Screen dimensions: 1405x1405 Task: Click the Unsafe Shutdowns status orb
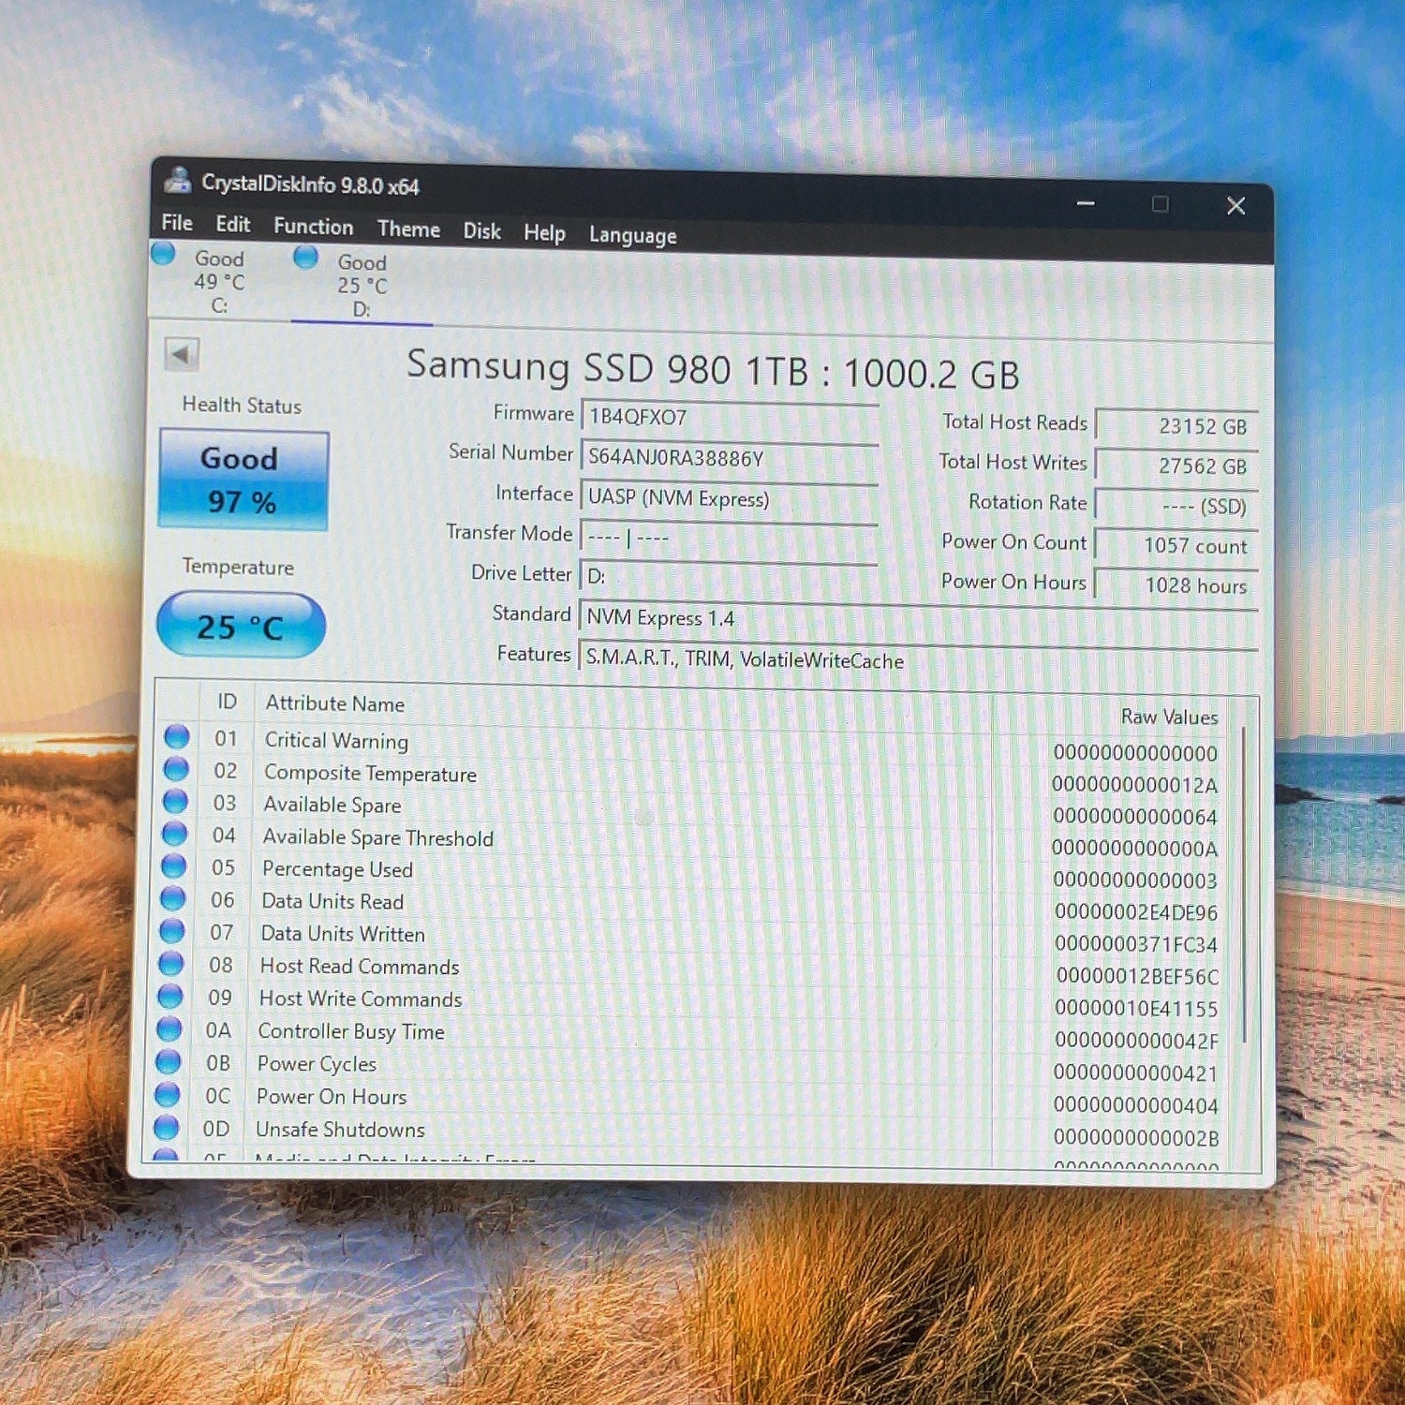point(166,1127)
